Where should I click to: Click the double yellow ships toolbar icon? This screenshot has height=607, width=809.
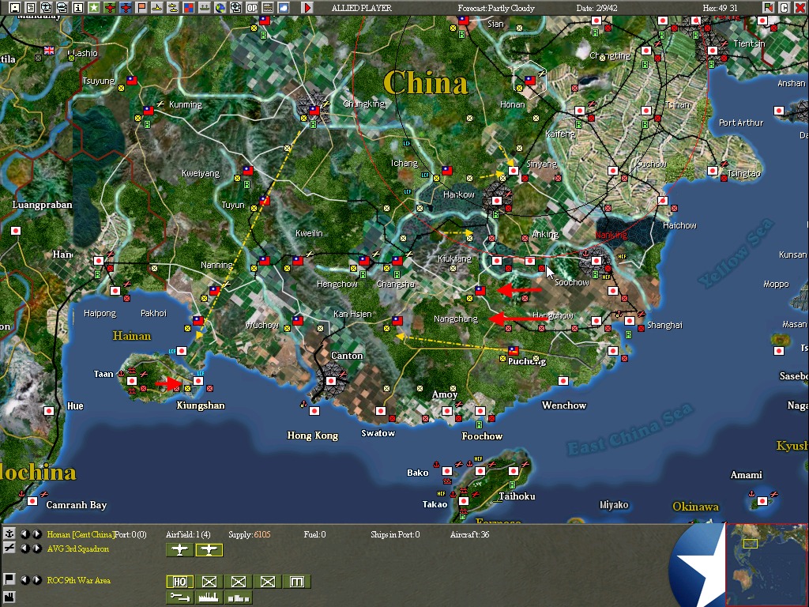pyautogui.click(x=172, y=8)
